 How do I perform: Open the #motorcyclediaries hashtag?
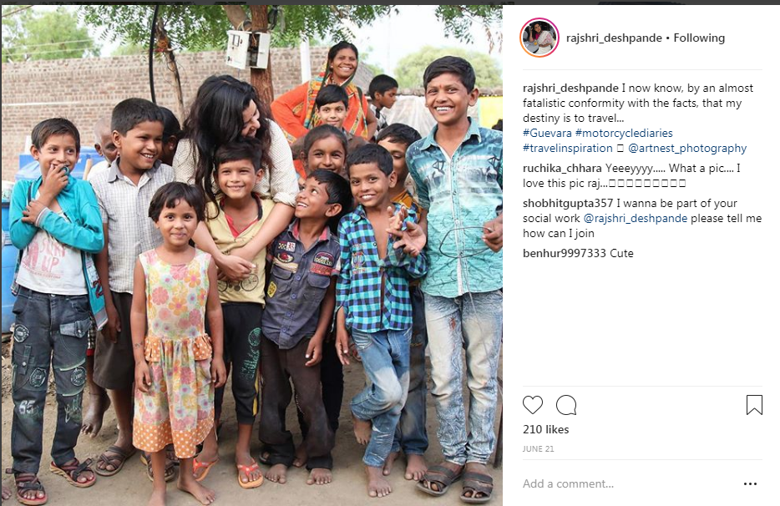click(624, 133)
